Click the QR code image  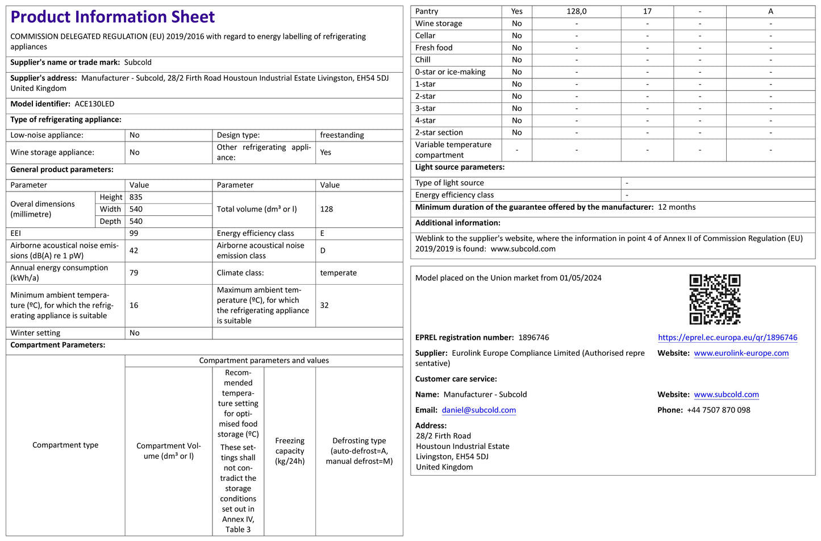click(714, 299)
